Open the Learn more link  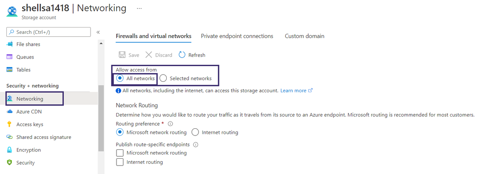(293, 91)
